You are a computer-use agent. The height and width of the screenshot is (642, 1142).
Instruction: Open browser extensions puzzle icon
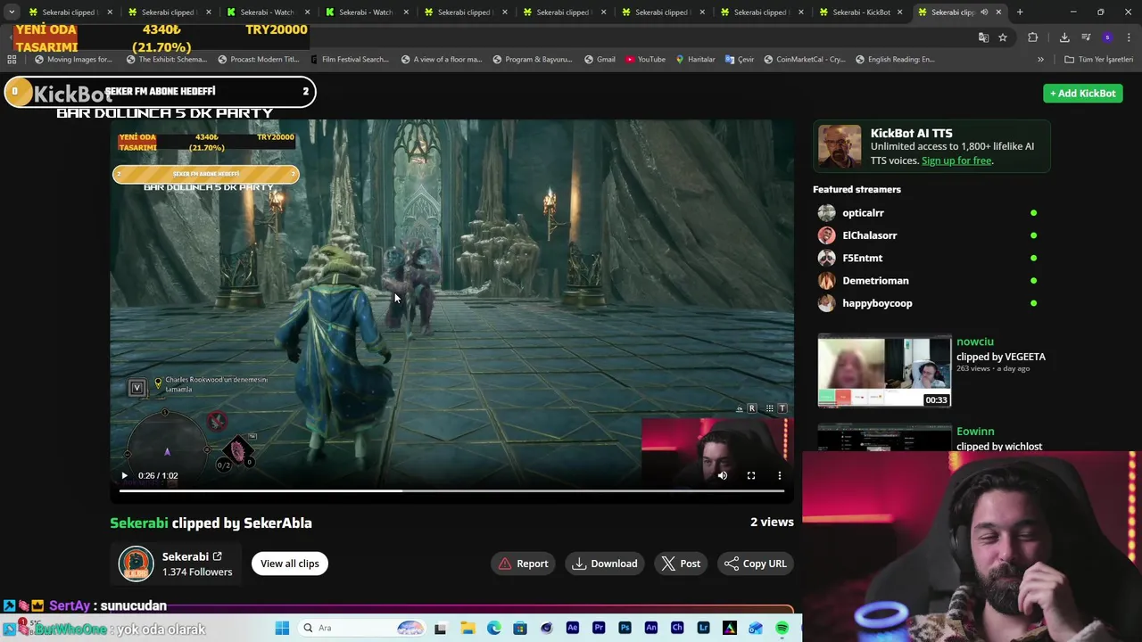[1033, 37]
